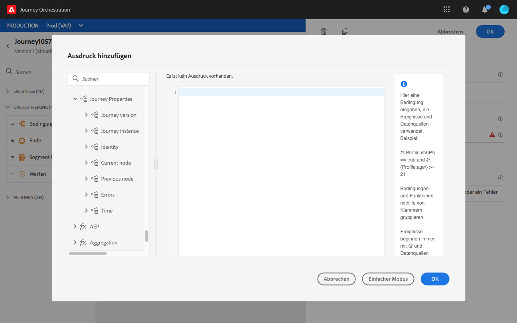The height and width of the screenshot is (323, 517).
Task: Select the Ende activity icon
Action: click(x=22, y=140)
